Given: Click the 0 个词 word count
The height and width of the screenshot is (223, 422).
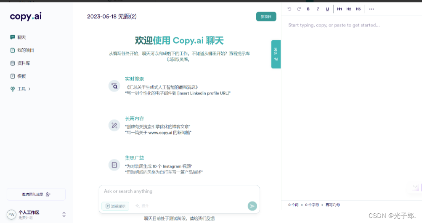Looking at the screenshot, I should [x=293, y=205].
